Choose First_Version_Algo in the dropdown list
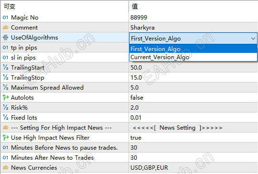The width and height of the screenshot is (258, 174). tap(193, 49)
